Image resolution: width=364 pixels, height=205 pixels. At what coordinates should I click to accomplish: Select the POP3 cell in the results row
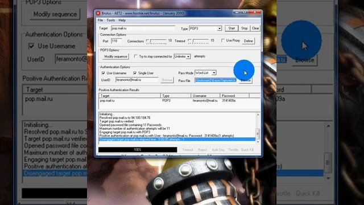click(x=166, y=101)
